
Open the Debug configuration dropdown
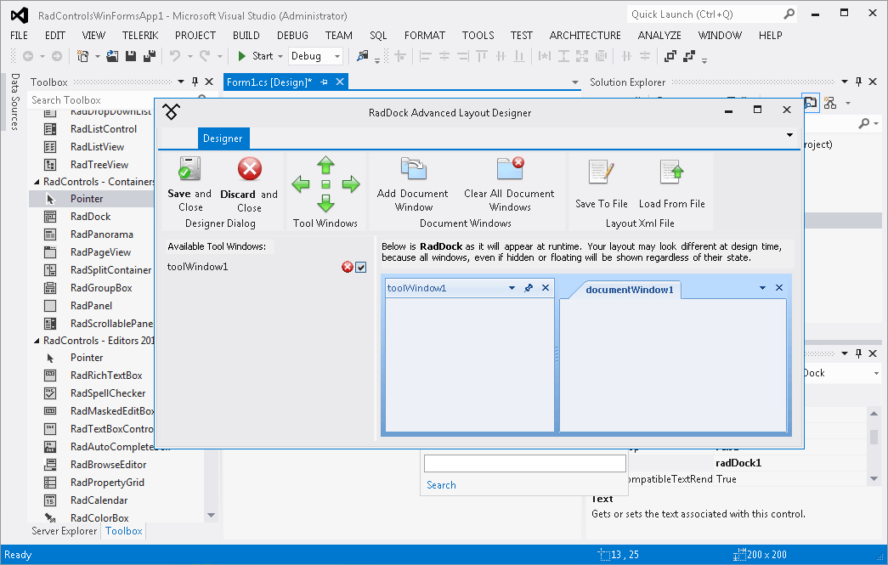click(337, 56)
